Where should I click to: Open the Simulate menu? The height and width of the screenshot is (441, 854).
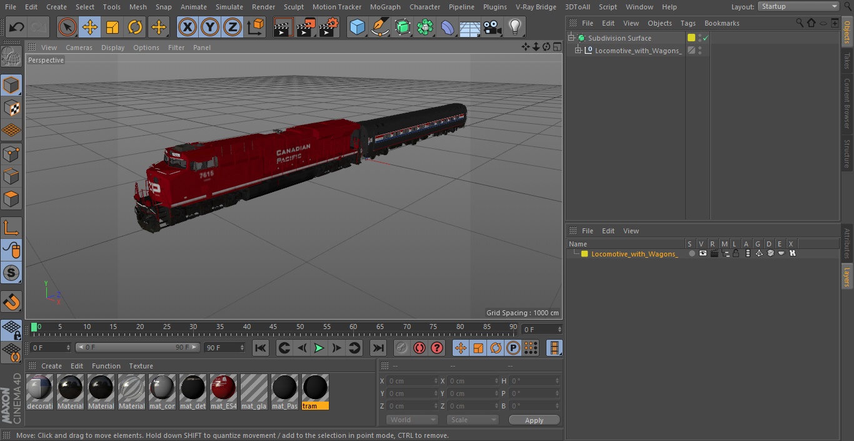(229, 7)
